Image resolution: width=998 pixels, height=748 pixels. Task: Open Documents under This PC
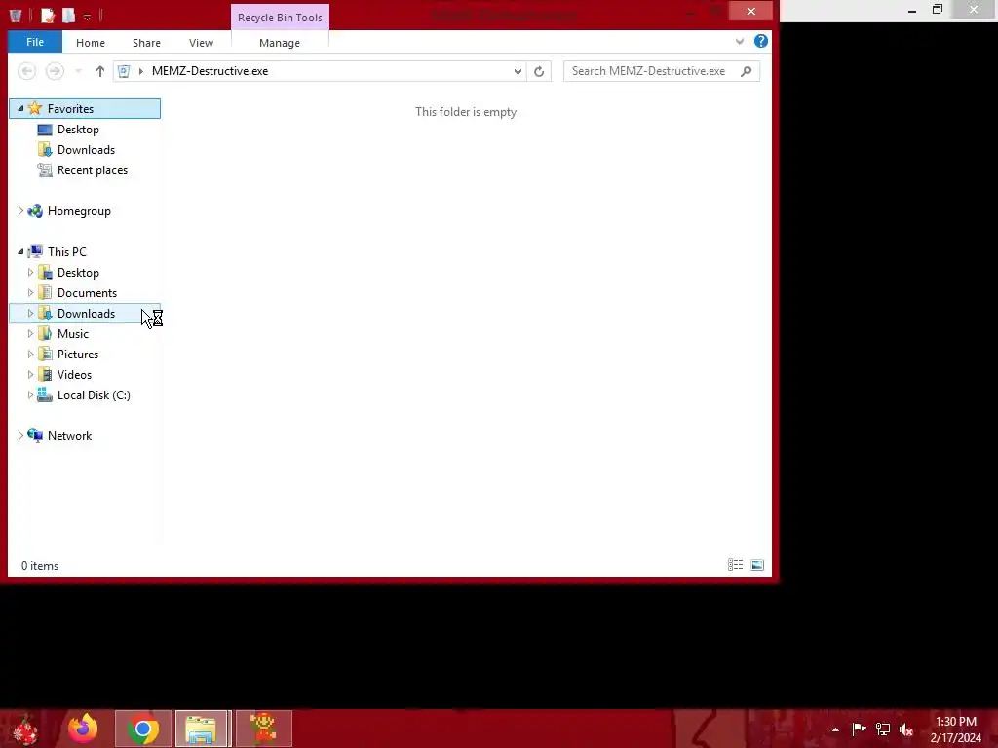point(87,292)
